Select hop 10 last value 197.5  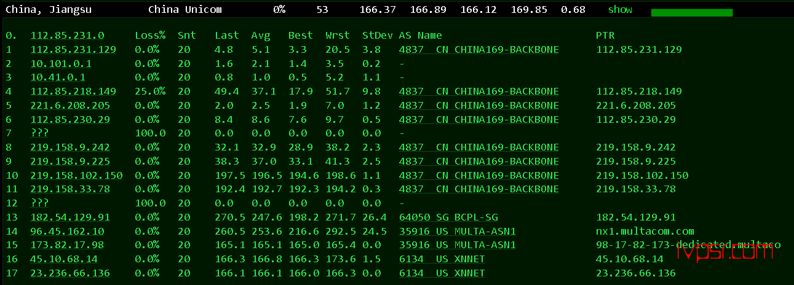point(230,175)
